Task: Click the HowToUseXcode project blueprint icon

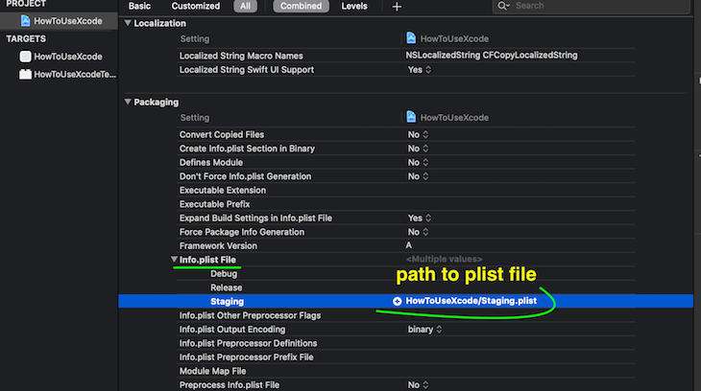Action: pos(26,21)
